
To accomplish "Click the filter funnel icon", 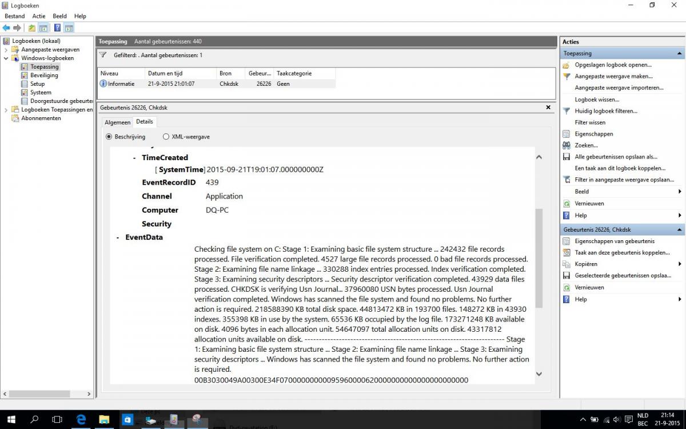I will [x=103, y=55].
